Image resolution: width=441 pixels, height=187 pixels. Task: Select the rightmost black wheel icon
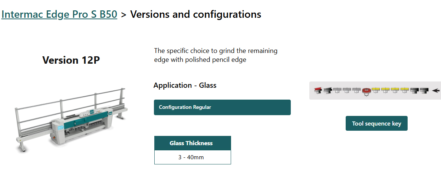[x=424, y=90]
